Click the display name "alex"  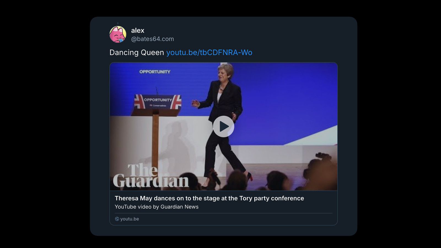point(138,30)
